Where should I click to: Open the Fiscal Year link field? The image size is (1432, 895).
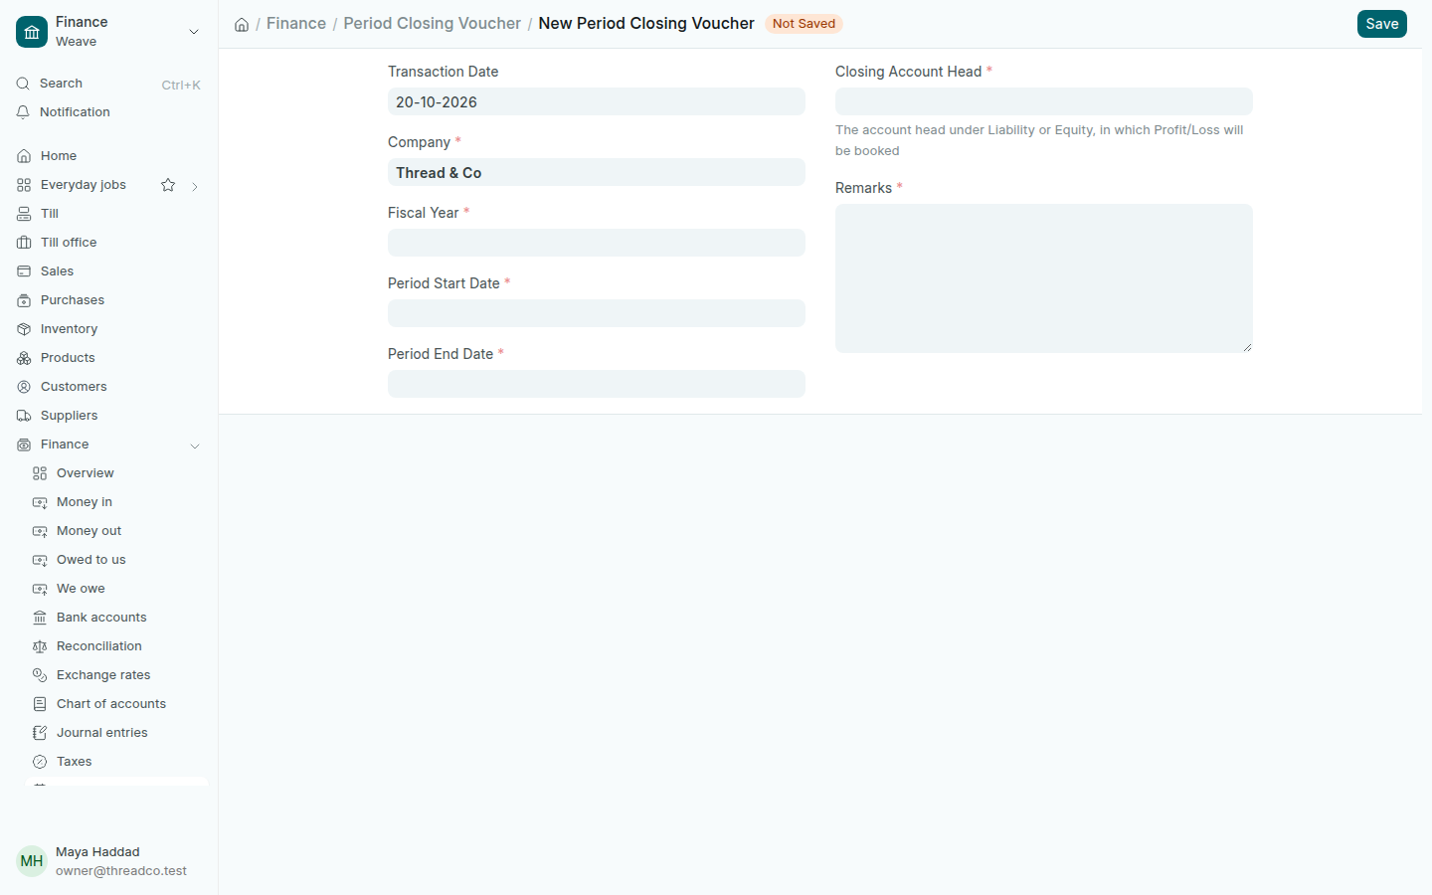pyautogui.click(x=597, y=243)
